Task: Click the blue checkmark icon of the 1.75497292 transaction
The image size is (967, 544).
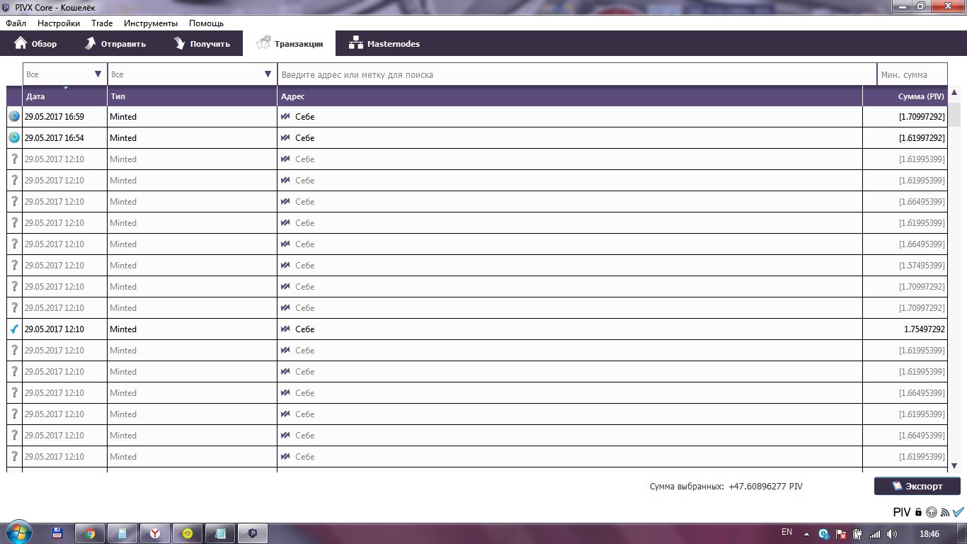Action: pos(14,329)
